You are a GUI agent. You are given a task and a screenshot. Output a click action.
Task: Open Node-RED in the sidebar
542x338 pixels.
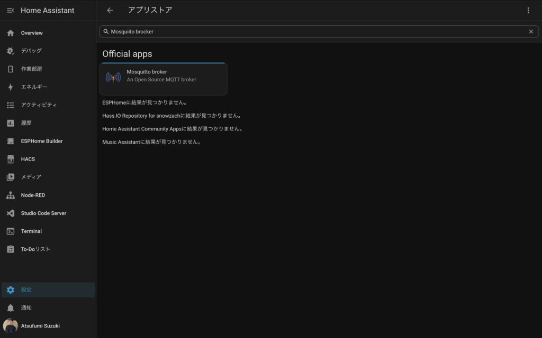(33, 195)
